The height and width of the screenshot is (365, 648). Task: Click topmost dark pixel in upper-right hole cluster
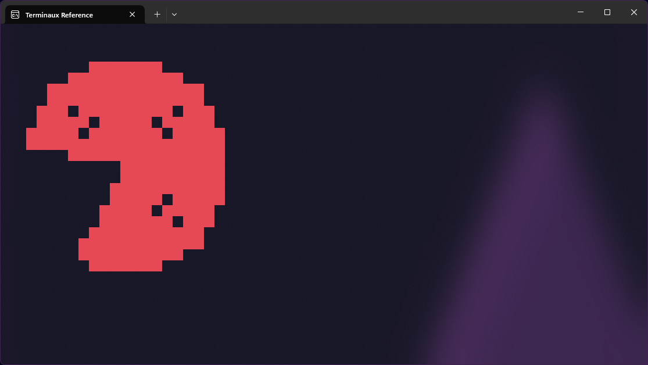click(178, 111)
